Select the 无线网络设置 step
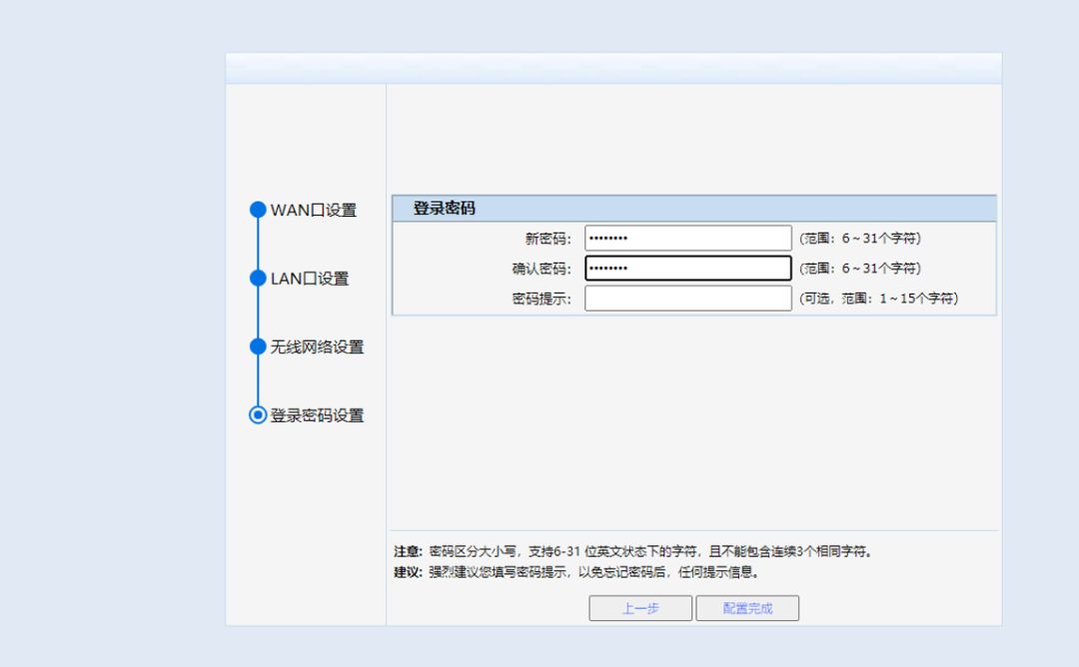Screen dimensions: 1079x667 (317, 347)
